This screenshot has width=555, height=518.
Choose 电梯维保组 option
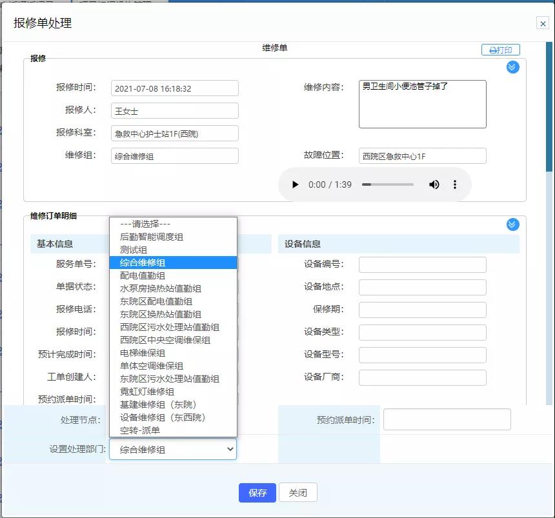coord(143,353)
